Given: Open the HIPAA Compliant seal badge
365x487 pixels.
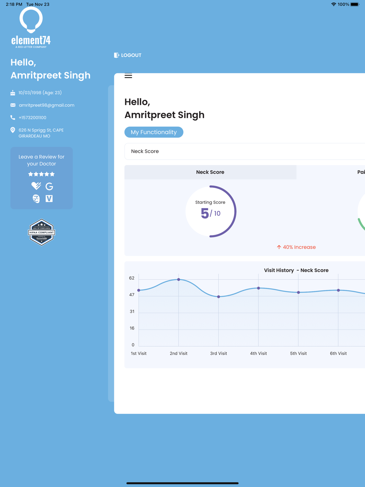Looking at the screenshot, I should [42, 232].
